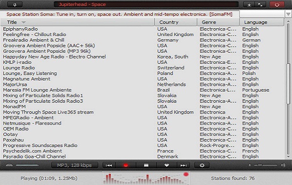Turn off the radio with the power button
The image size is (292, 185).
[277, 4]
